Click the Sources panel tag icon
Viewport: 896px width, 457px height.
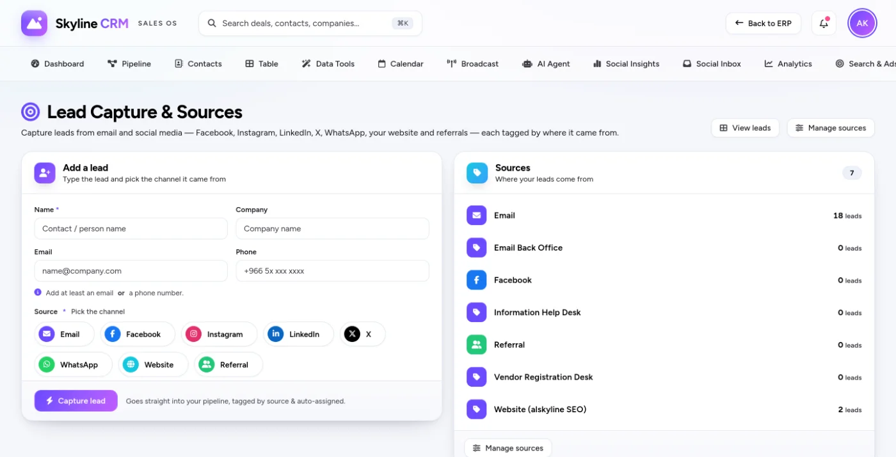pos(477,173)
